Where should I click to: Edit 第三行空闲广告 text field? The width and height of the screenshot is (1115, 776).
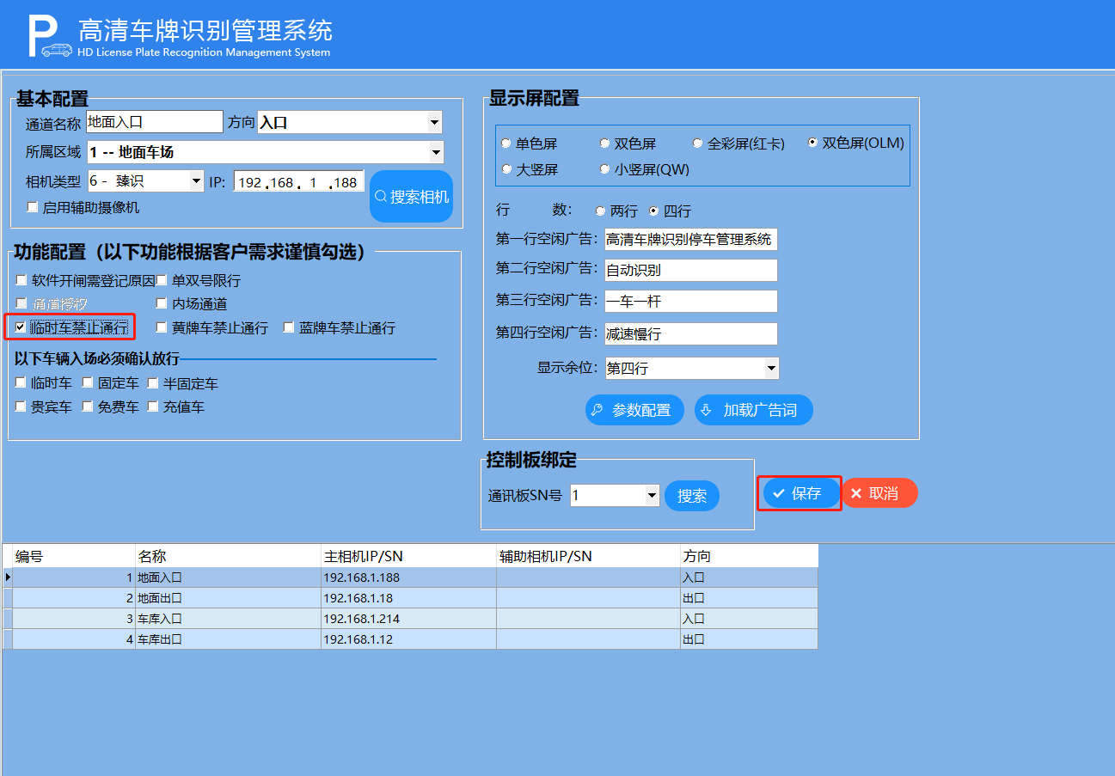click(x=691, y=301)
